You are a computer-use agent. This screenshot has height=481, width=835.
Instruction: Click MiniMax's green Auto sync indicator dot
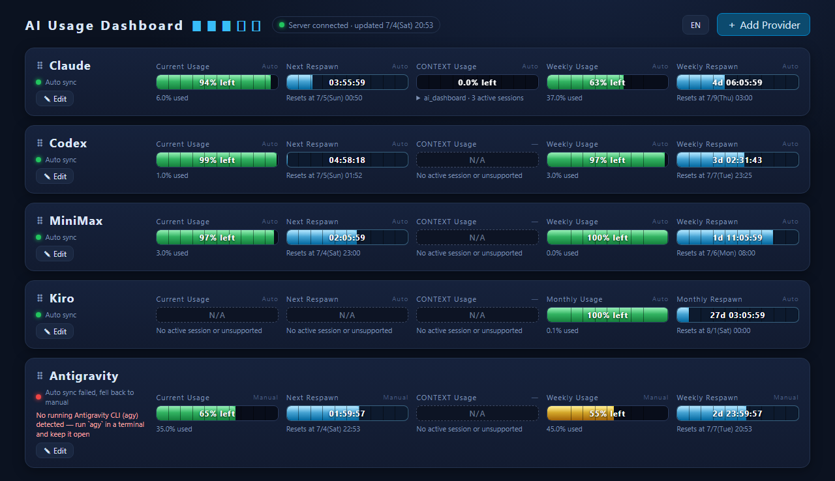[38, 237]
